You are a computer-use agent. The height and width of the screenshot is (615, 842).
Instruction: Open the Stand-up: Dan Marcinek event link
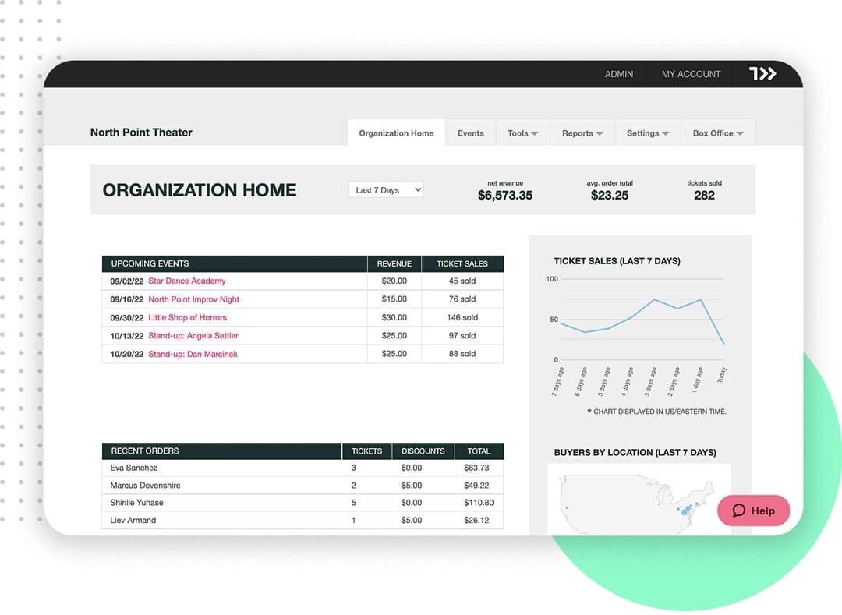pos(193,354)
